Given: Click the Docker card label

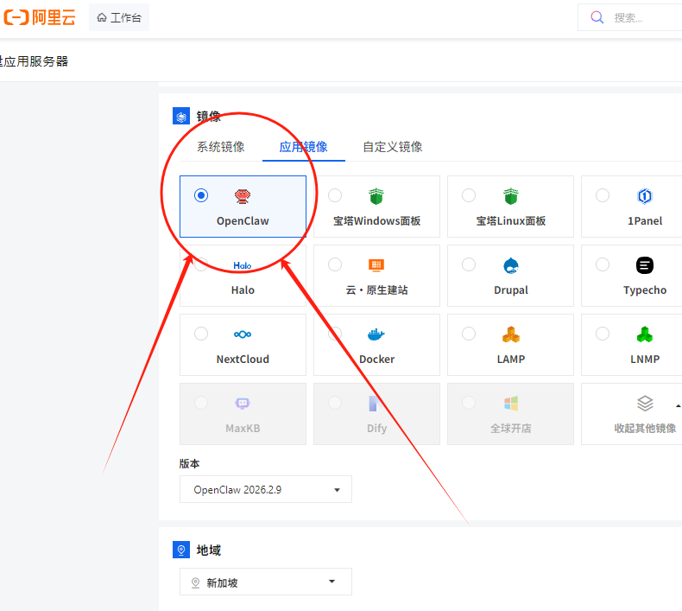Looking at the screenshot, I should (376, 360).
